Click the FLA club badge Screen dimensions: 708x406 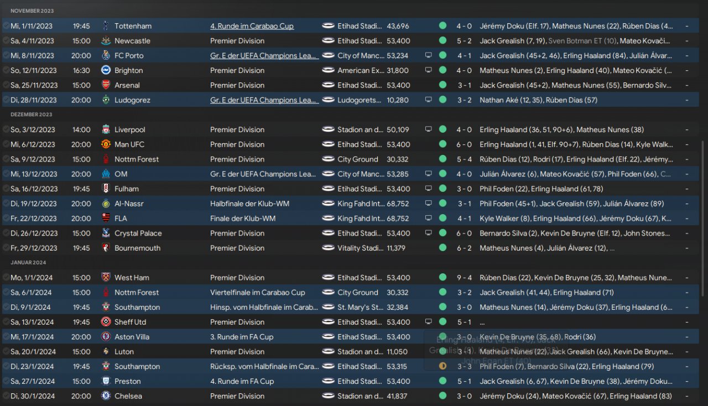[106, 218]
